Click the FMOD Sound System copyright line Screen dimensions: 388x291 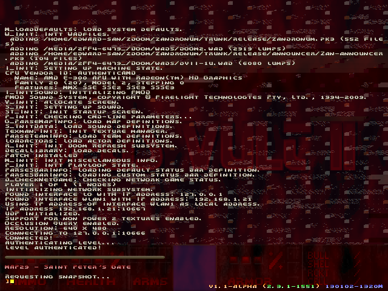[x=186, y=97]
